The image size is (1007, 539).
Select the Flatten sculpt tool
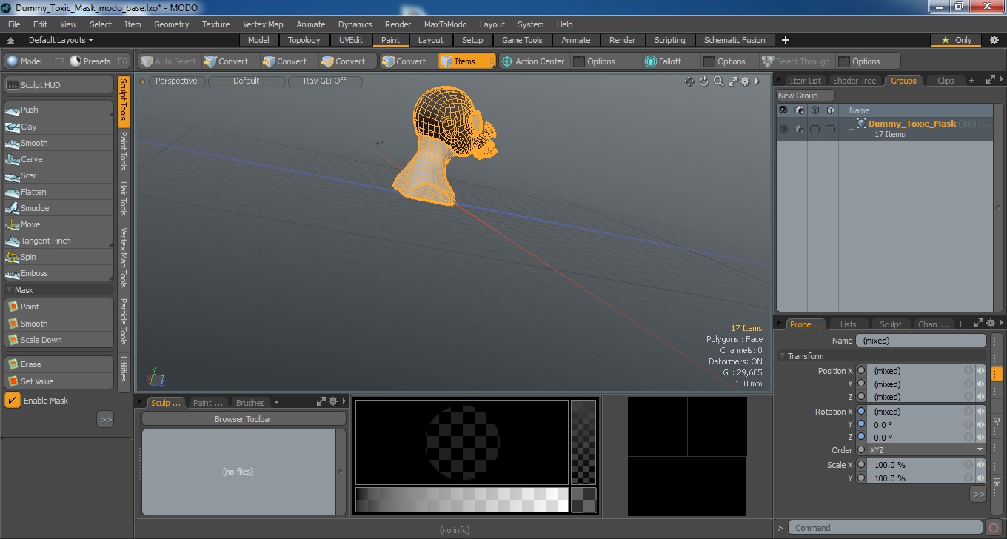[x=58, y=192]
